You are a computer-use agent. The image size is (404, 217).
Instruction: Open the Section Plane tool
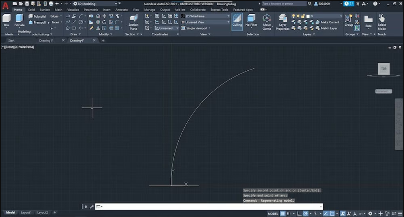134,22
